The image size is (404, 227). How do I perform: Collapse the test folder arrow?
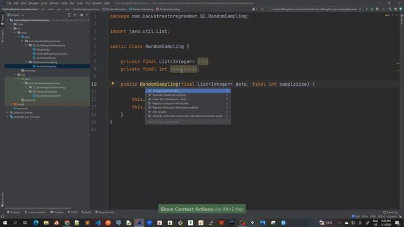tap(15, 74)
